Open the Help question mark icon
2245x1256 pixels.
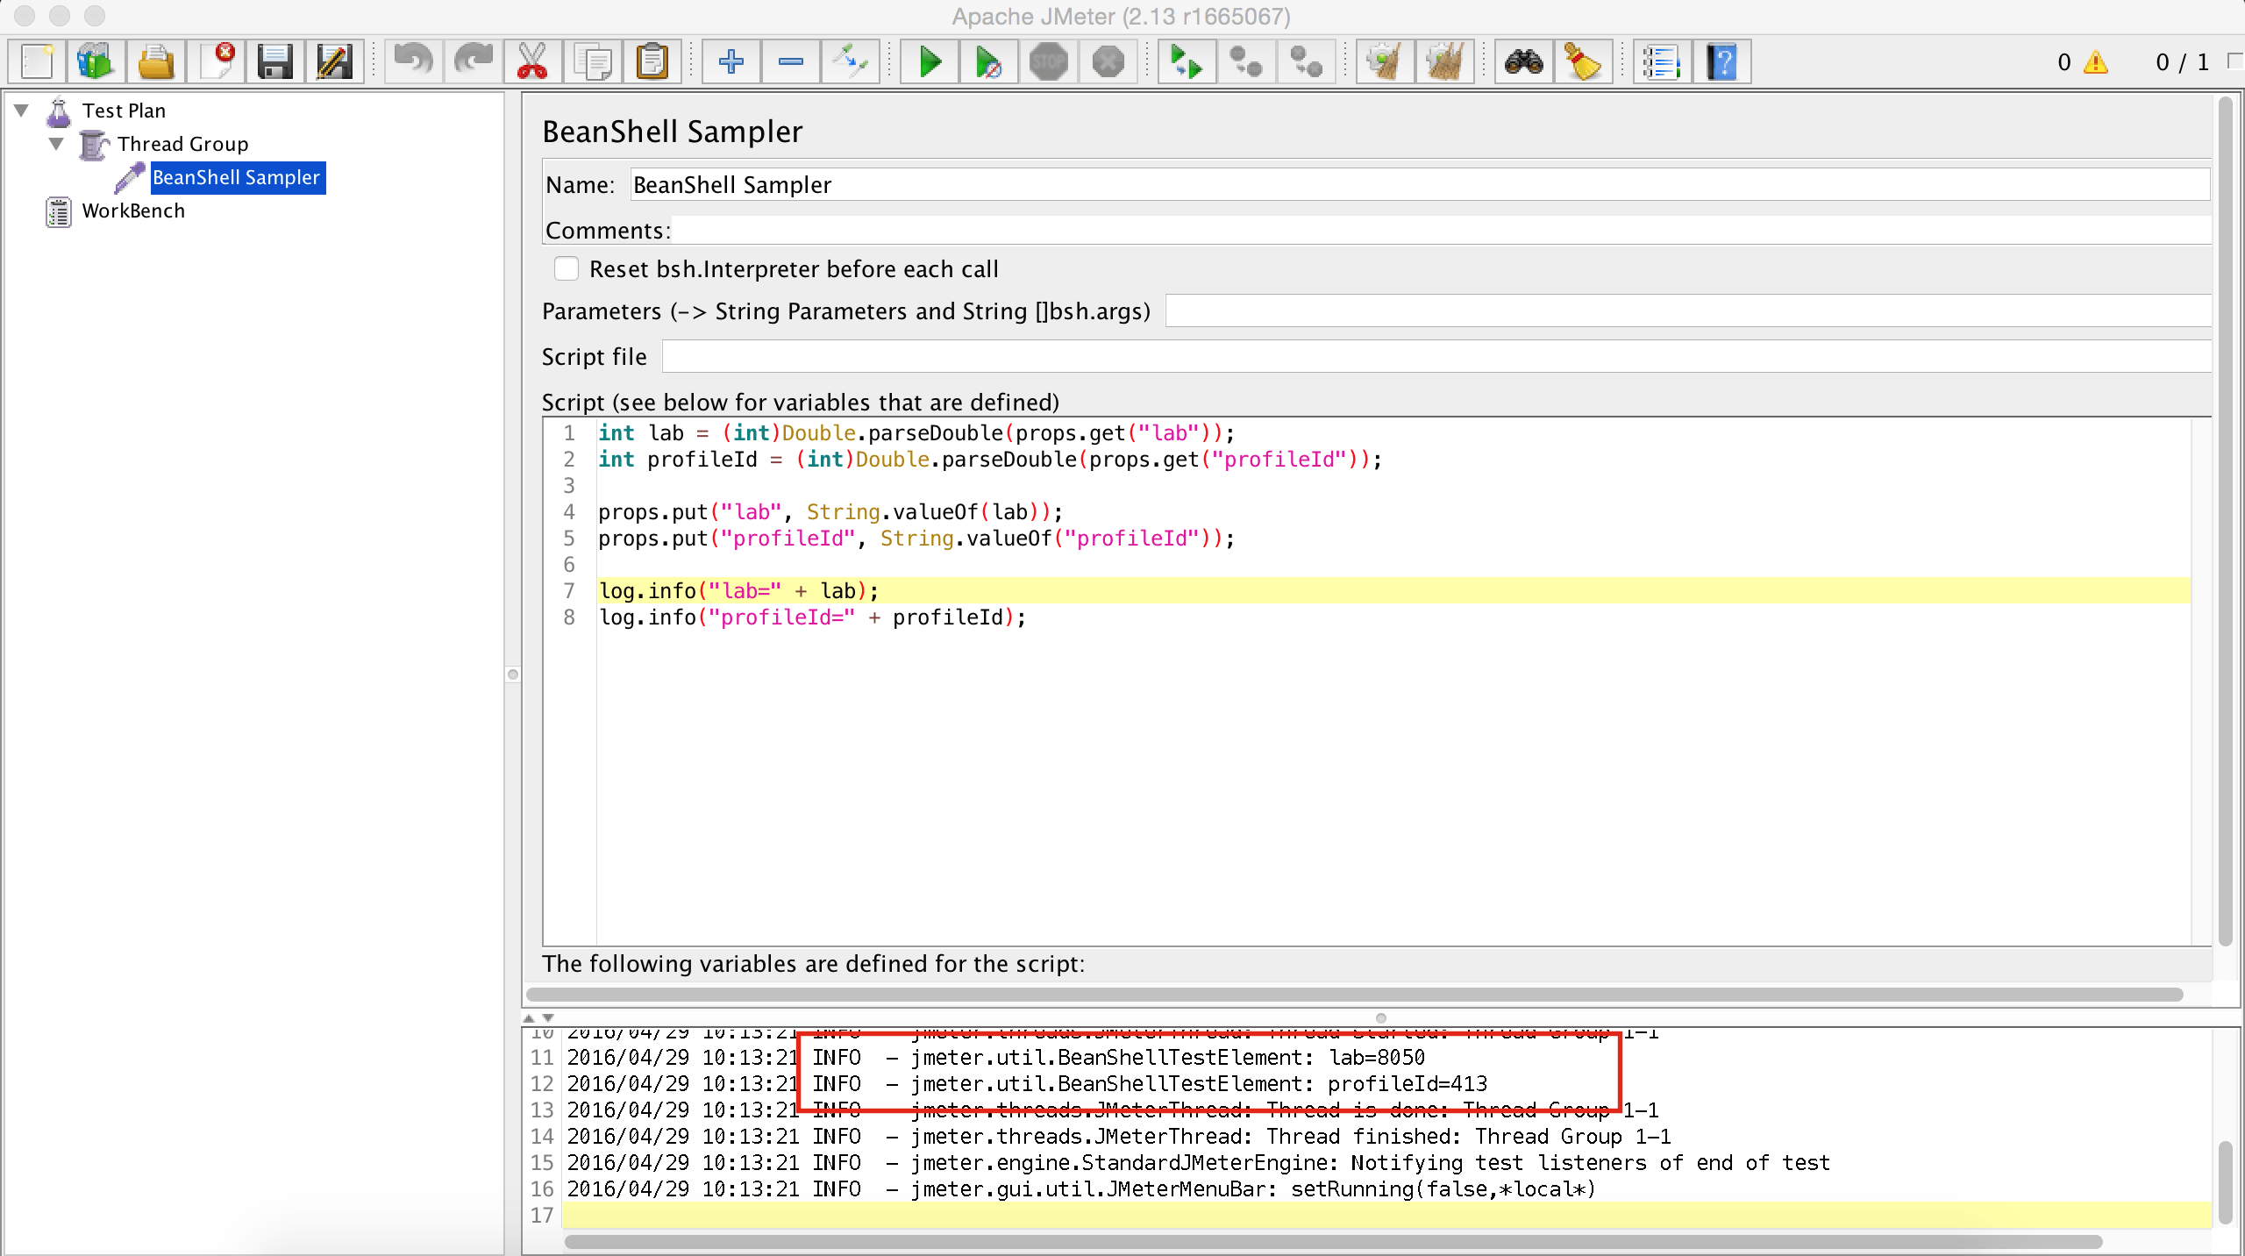(1721, 62)
